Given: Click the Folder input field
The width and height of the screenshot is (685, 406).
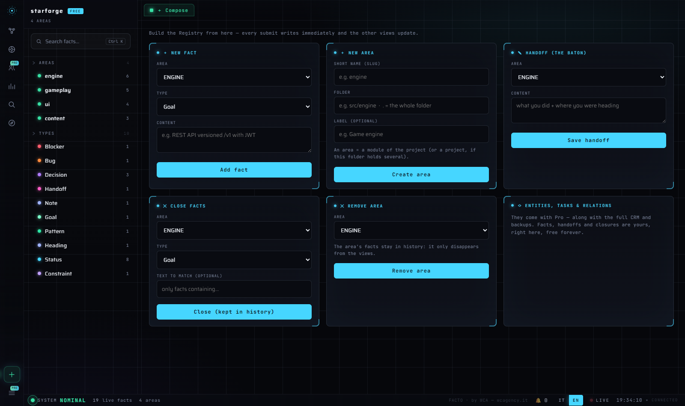Looking at the screenshot, I should (411, 106).
